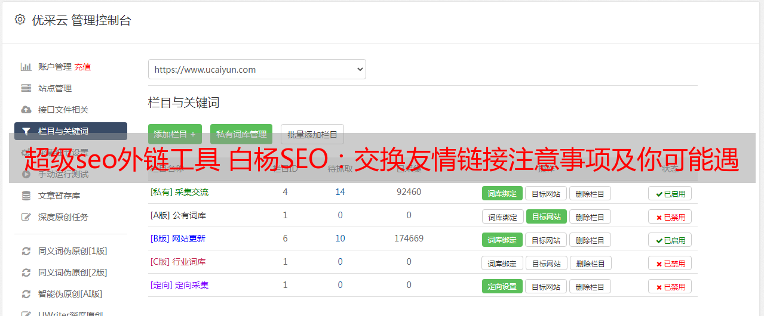This screenshot has width=764, height=316.
Task: Click 目标网站 in the 网站更新 row
Action: [546, 240]
